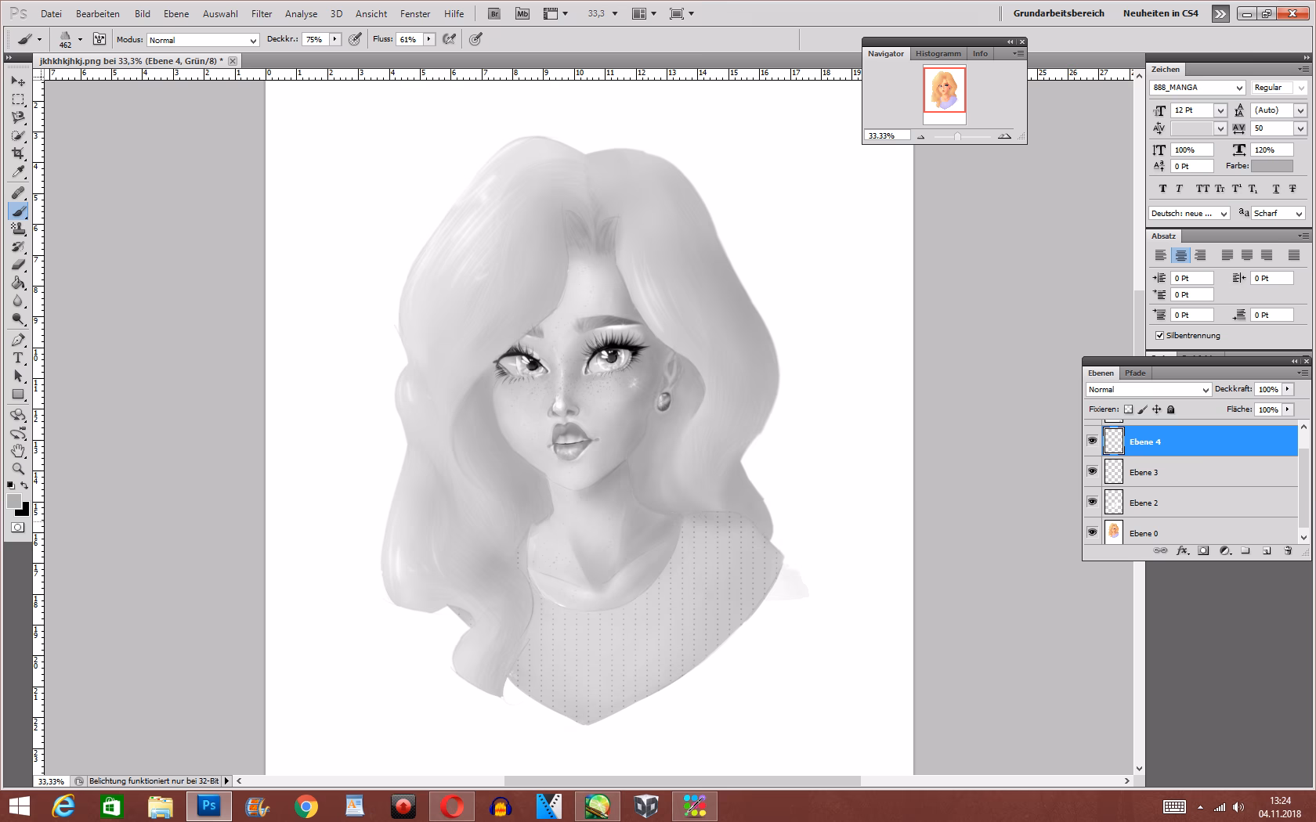The height and width of the screenshot is (822, 1316).
Task: Click the text color Farbe swatch
Action: [x=1271, y=166]
